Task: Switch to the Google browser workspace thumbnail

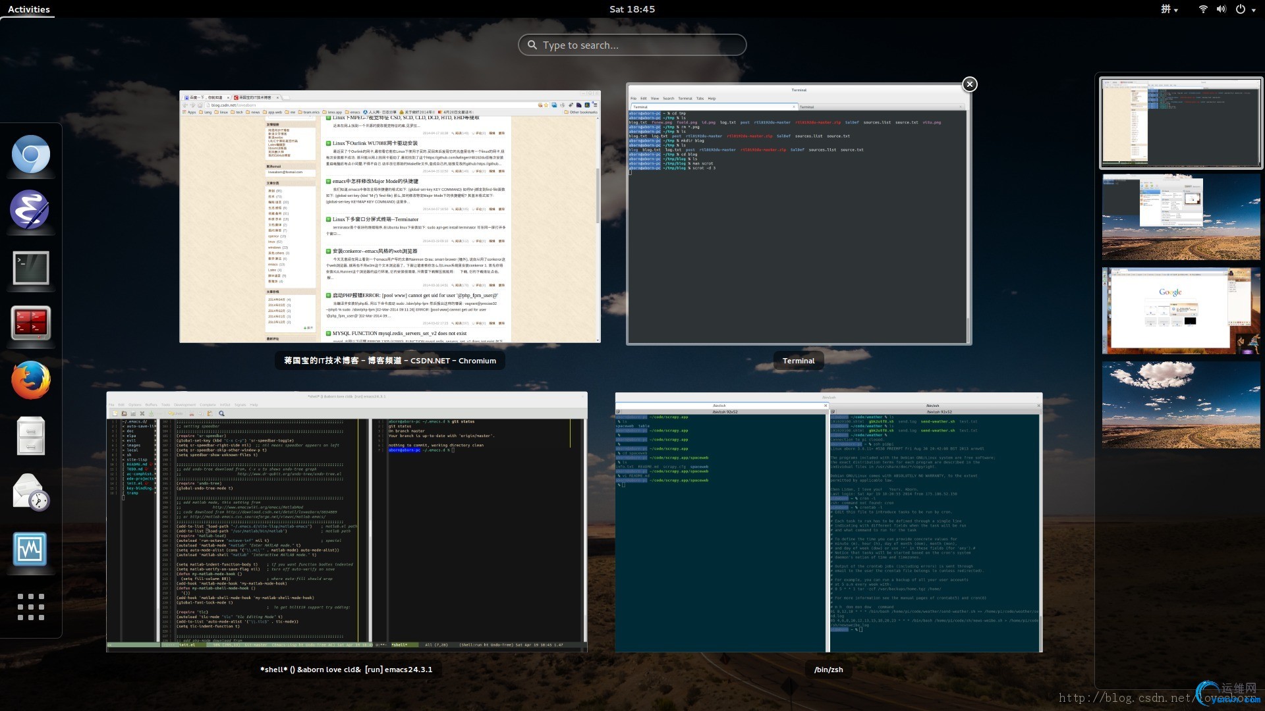Action: coord(1181,311)
